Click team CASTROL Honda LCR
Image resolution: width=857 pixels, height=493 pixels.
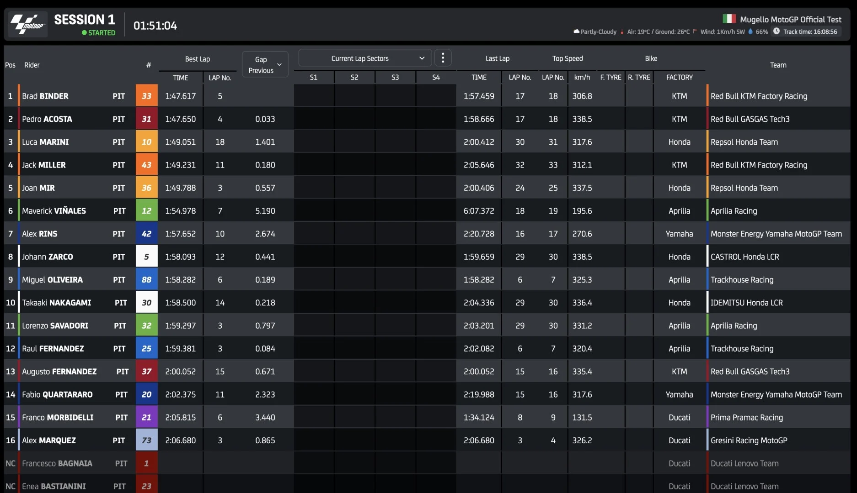(x=745, y=257)
